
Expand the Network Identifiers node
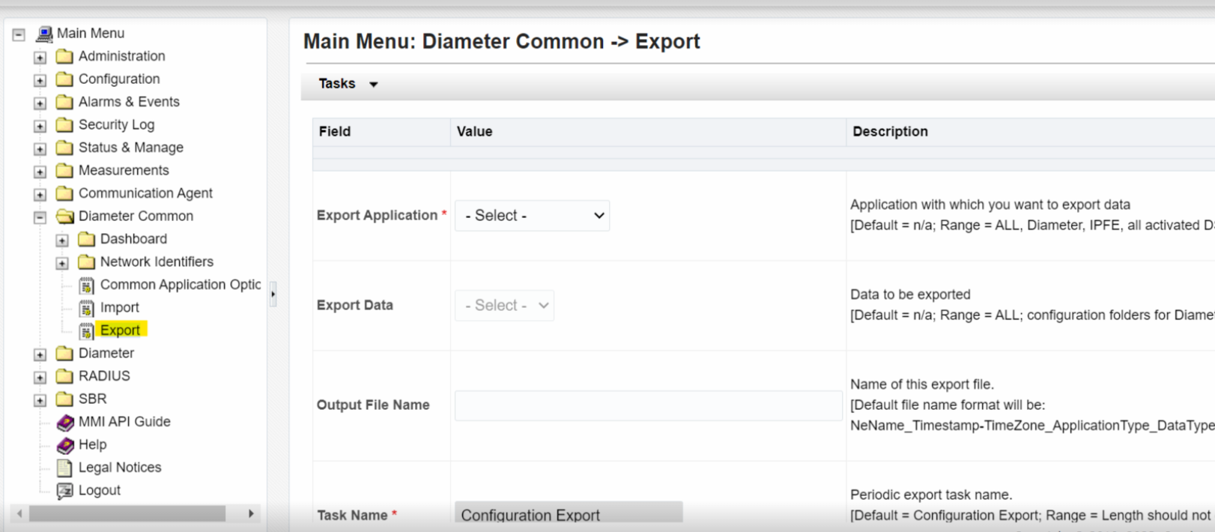tap(62, 263)
